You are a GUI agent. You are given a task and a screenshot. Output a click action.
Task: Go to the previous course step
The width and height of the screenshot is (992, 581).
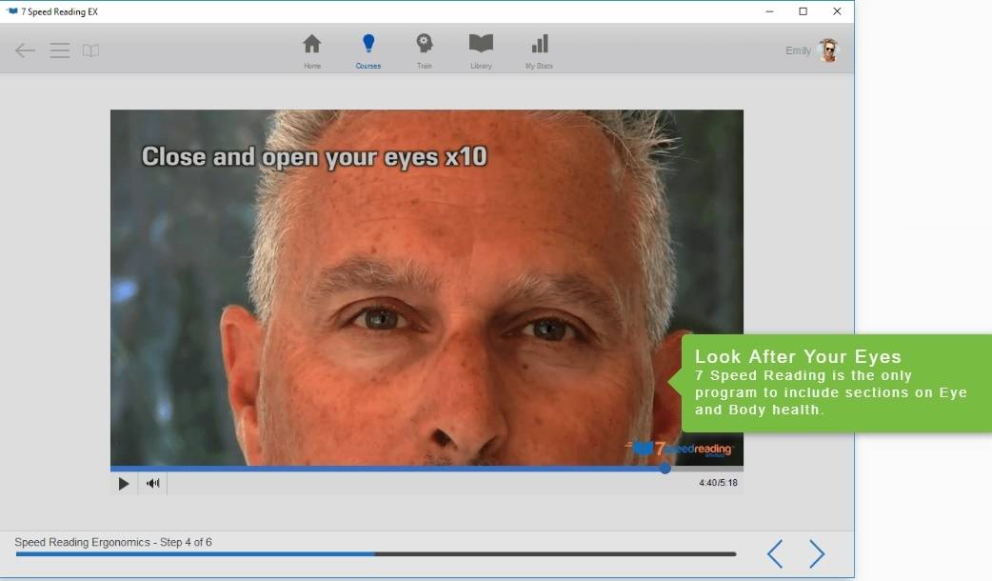(775, 553)
